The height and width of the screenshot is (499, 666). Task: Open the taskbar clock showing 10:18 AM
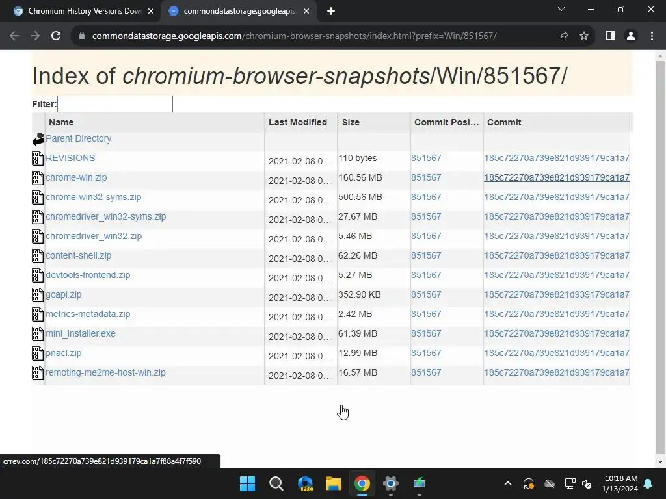coord(620,483)
